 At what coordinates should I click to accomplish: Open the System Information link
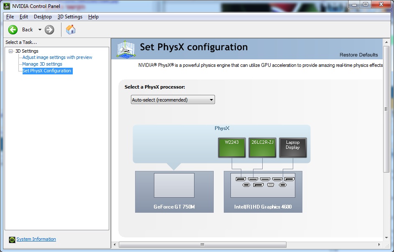pyautogui.click(x=36, y=239)
